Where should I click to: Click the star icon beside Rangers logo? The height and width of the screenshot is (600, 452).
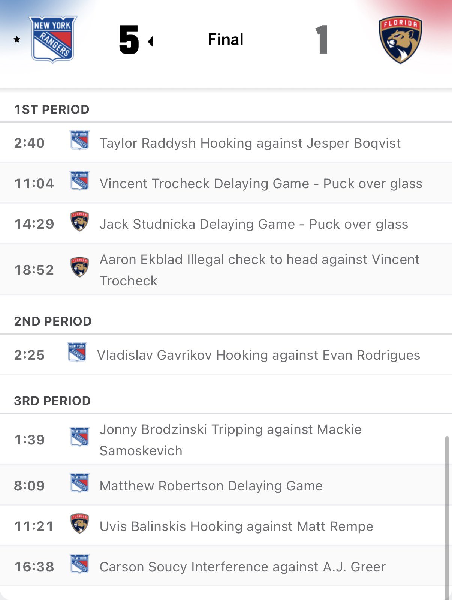tap(17, 39)
